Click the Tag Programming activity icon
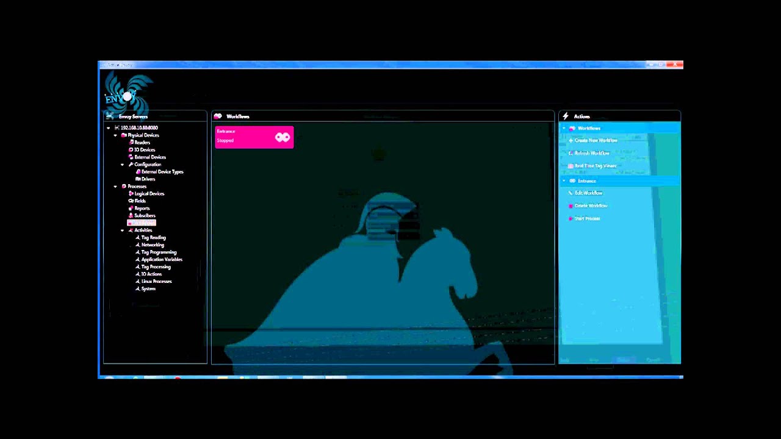 point(138,252)
